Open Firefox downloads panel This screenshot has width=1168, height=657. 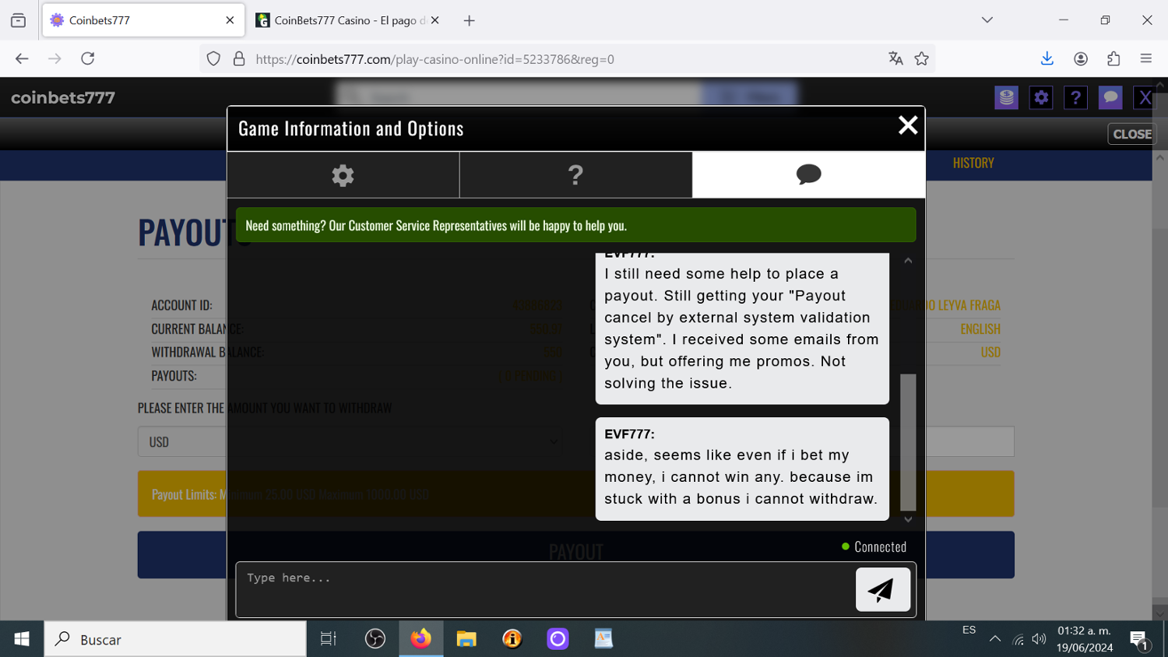[1047, 58]
